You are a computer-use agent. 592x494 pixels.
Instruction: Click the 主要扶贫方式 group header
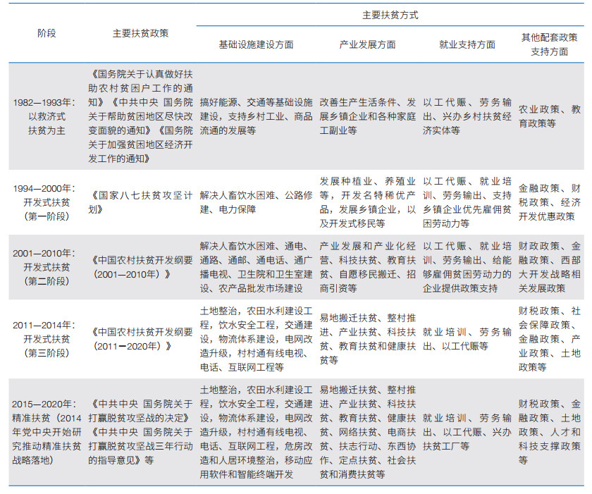coord(390,15)
